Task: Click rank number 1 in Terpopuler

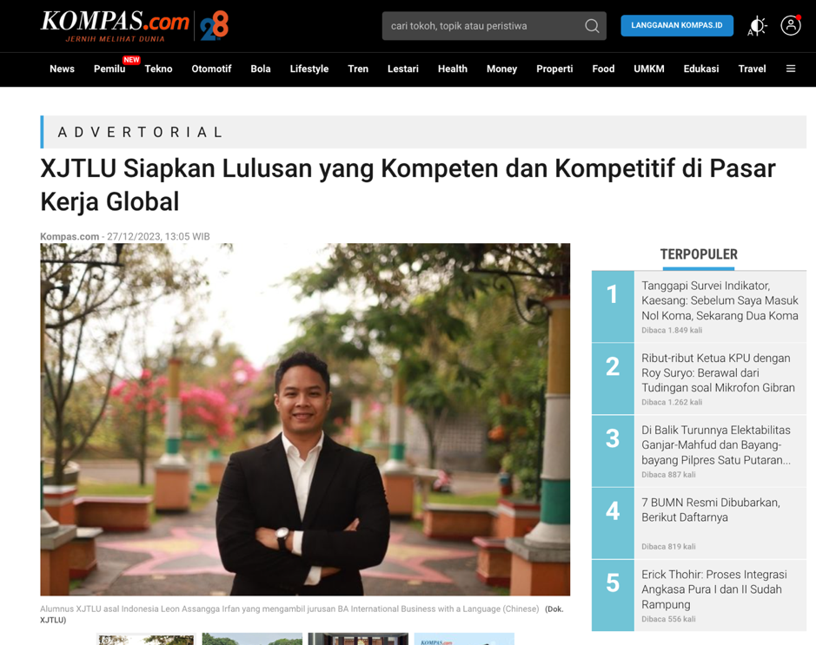Action: (x=613, y=306)
